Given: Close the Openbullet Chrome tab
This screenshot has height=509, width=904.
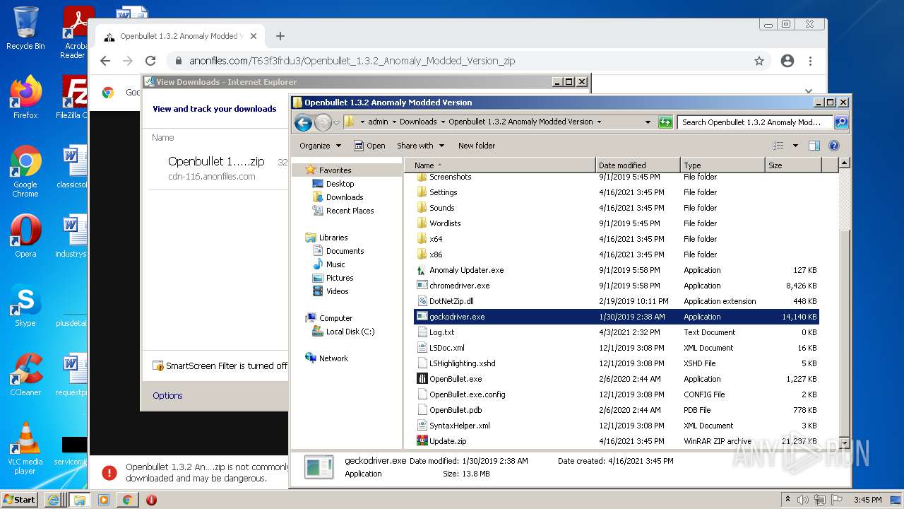Looking at the screenshot, I should coord(254,36).
